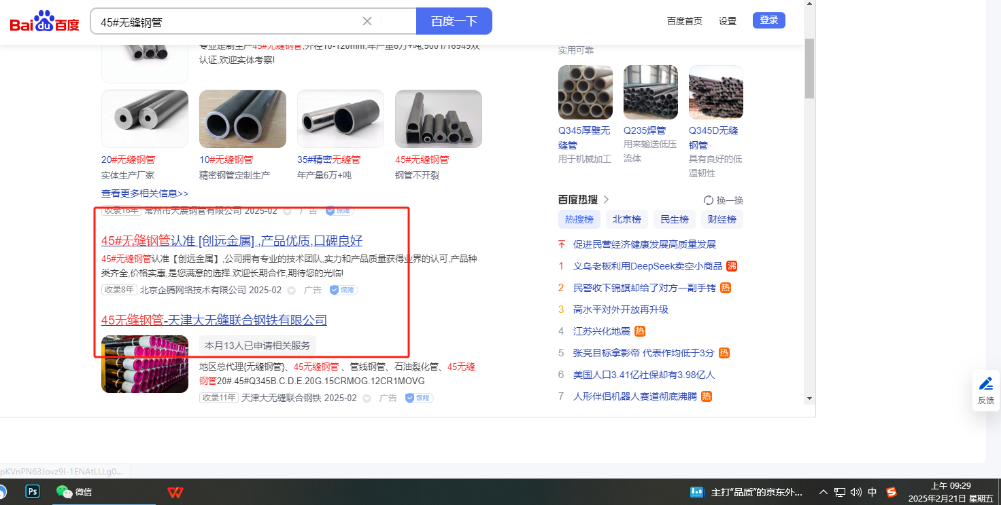Click the 保障 badge beside 北京企腾网络技术有限公司
Image resolution: width=1001 pixels, height=505 pixels.
pos(343,290)
